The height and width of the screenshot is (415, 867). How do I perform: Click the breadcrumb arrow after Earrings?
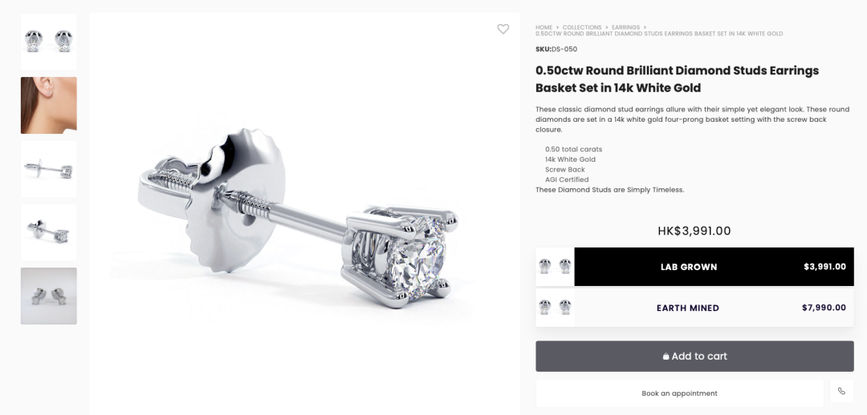pos(645,27)
